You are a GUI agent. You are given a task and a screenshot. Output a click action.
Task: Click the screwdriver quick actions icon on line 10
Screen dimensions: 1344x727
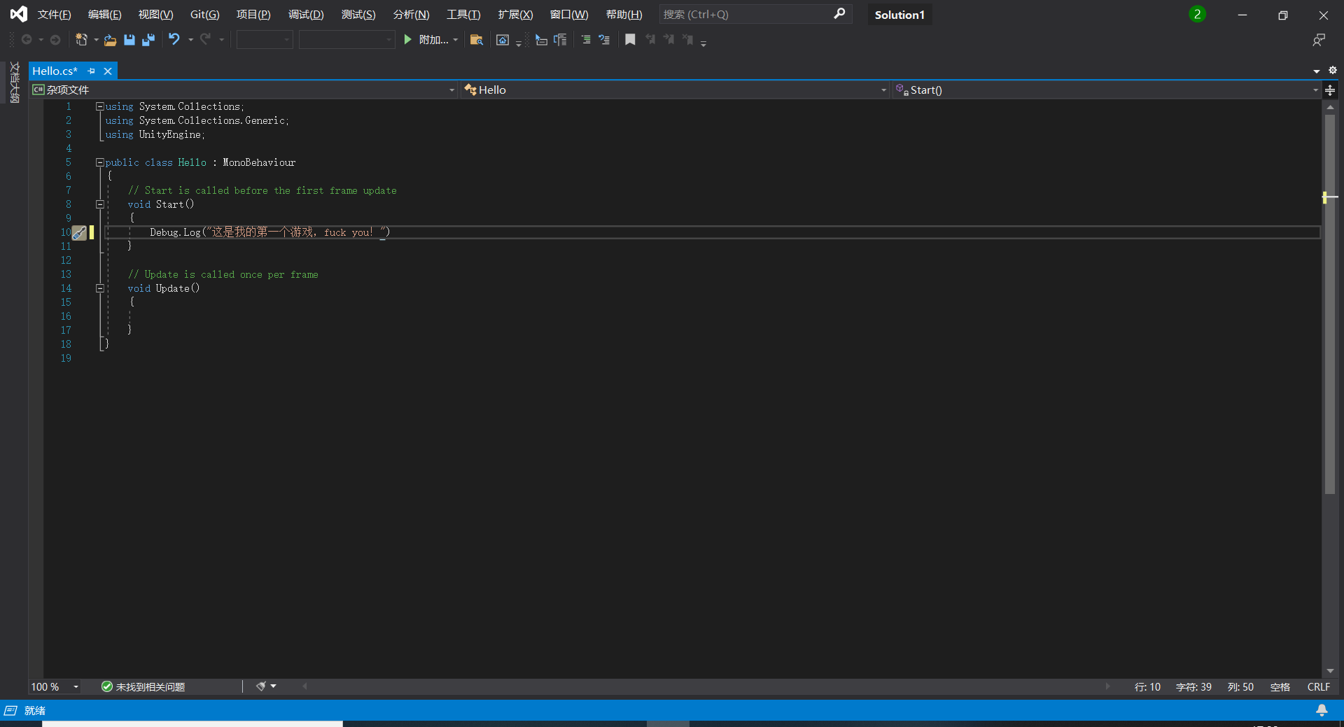point(80,233)
